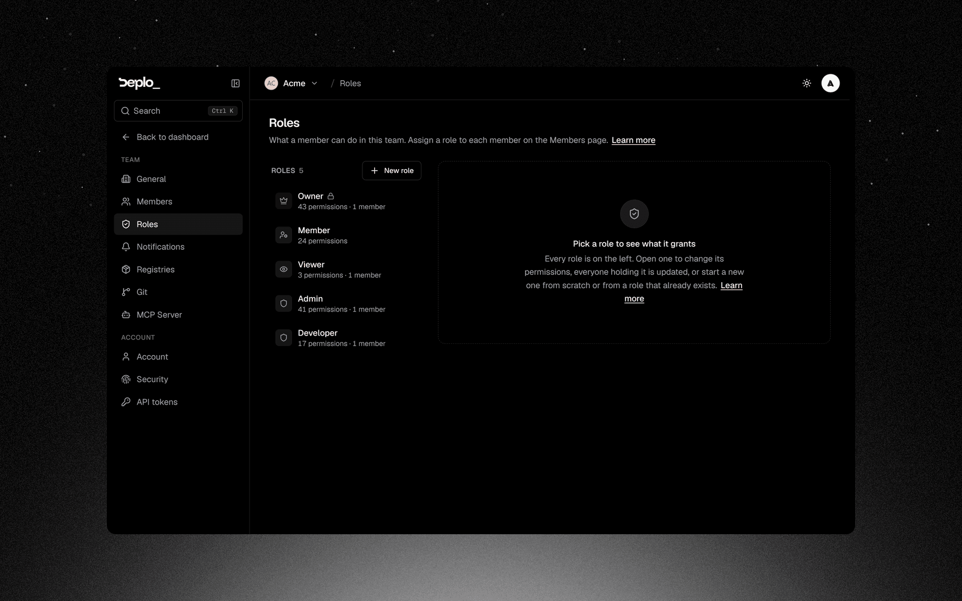This screenshot has width=962, height=601.
Task: Open the MCP Server page
Action: point(178,315)
